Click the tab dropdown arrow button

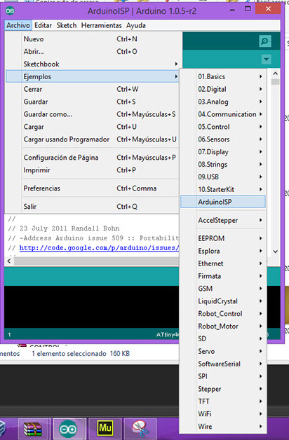(266, 60)
